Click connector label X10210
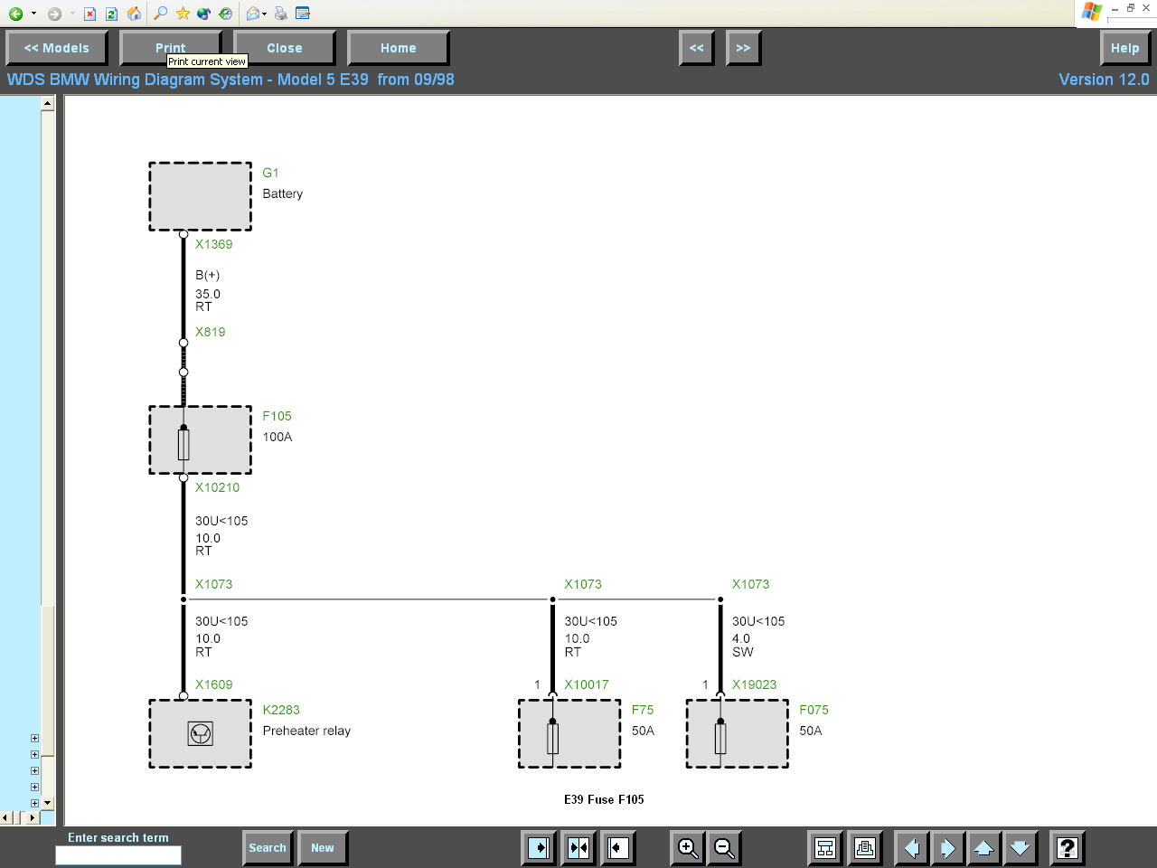This screenshot has width=1157, height=868. [x=218, y=487]
